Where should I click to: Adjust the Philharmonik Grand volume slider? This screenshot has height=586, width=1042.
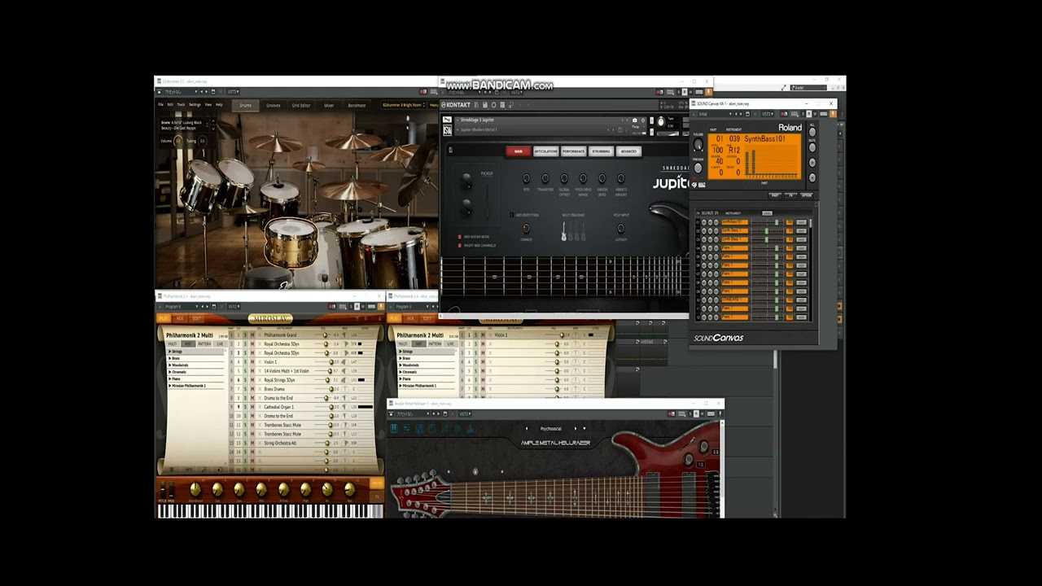(326, 335)
